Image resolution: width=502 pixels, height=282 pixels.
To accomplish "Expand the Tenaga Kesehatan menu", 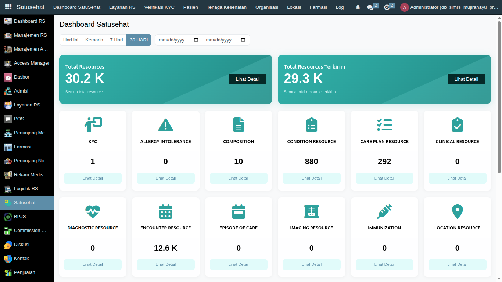I will coord(226,7).
